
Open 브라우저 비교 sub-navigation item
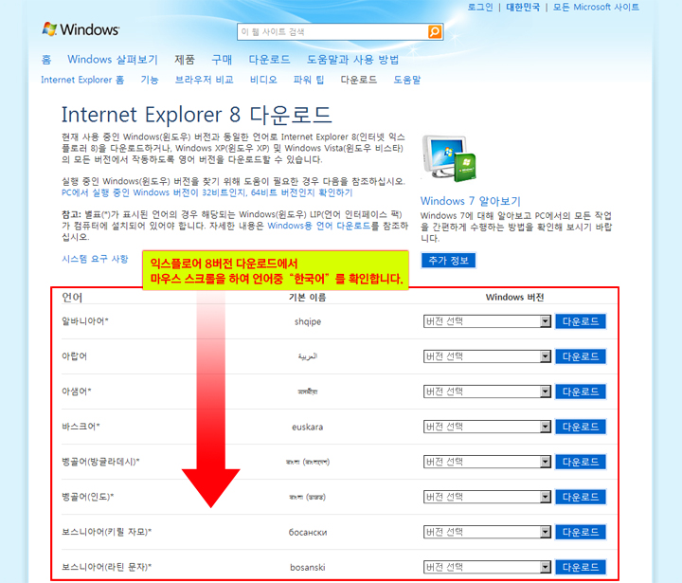204,80
